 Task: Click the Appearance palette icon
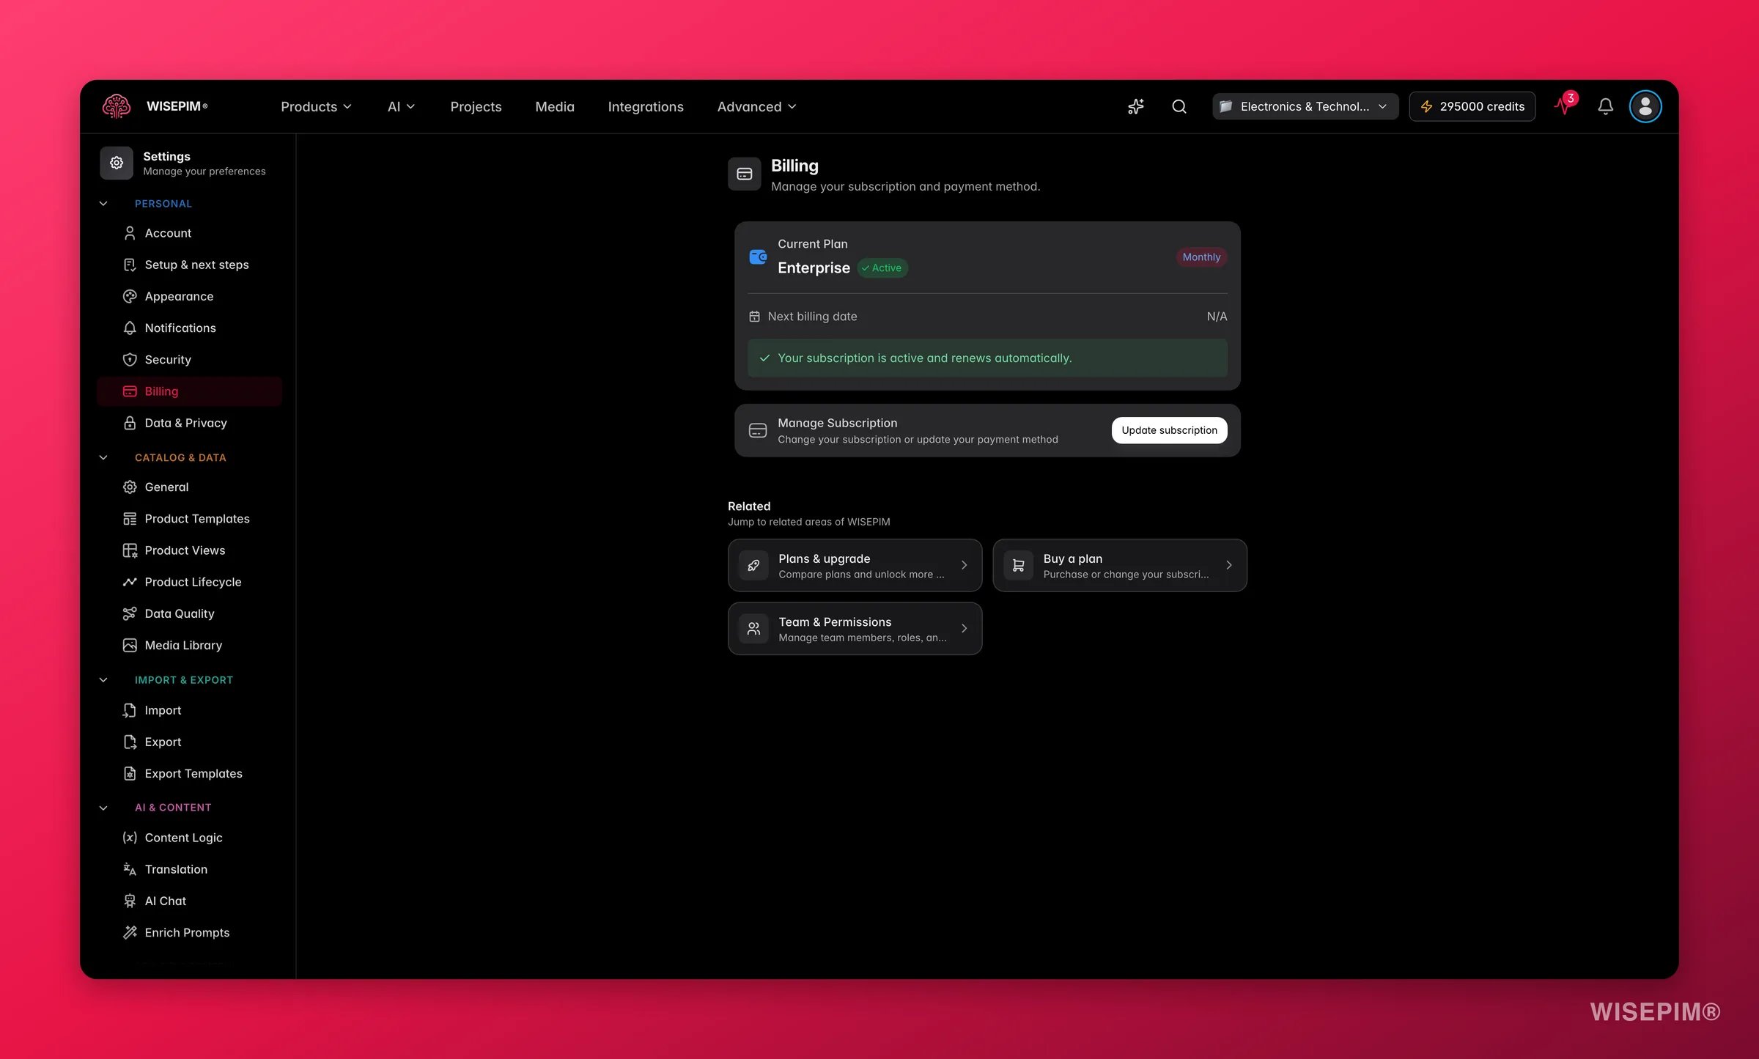click(130, 296)
